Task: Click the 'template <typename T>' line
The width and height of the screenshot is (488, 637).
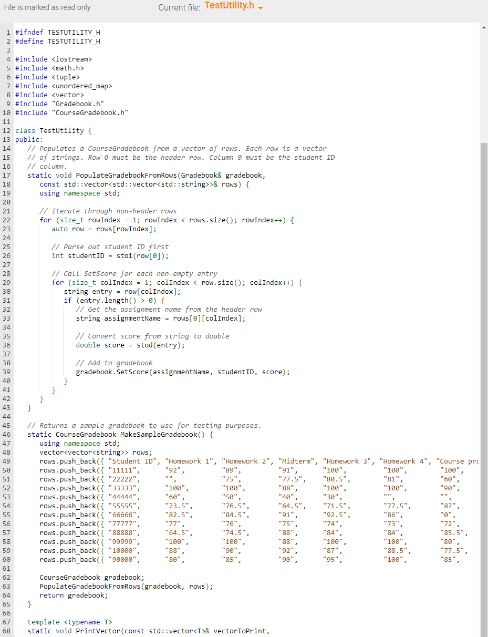Action: point(69,622)
